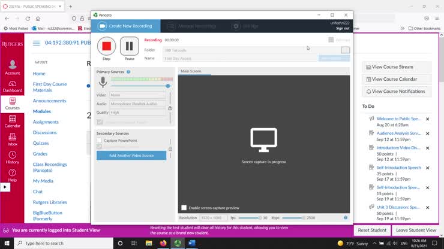Check the Capture PowerPoint option
444x249 pixels.
click(100, 140)
